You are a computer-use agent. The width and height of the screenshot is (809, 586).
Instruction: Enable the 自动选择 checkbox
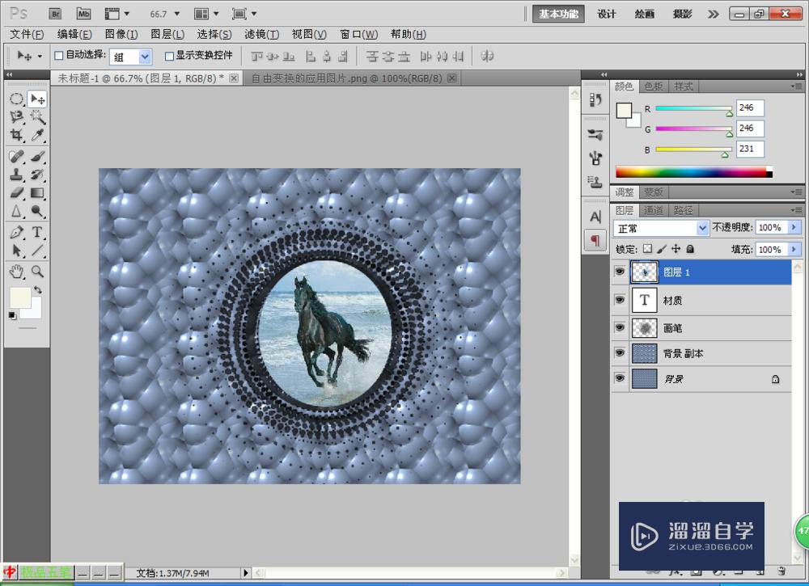[x=58, y=56]
